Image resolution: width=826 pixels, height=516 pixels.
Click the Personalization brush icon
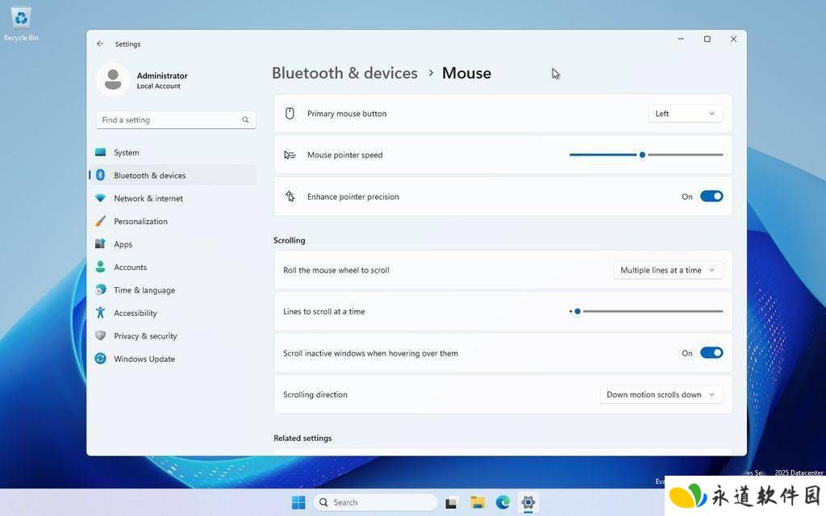click(x=100, y=221)
